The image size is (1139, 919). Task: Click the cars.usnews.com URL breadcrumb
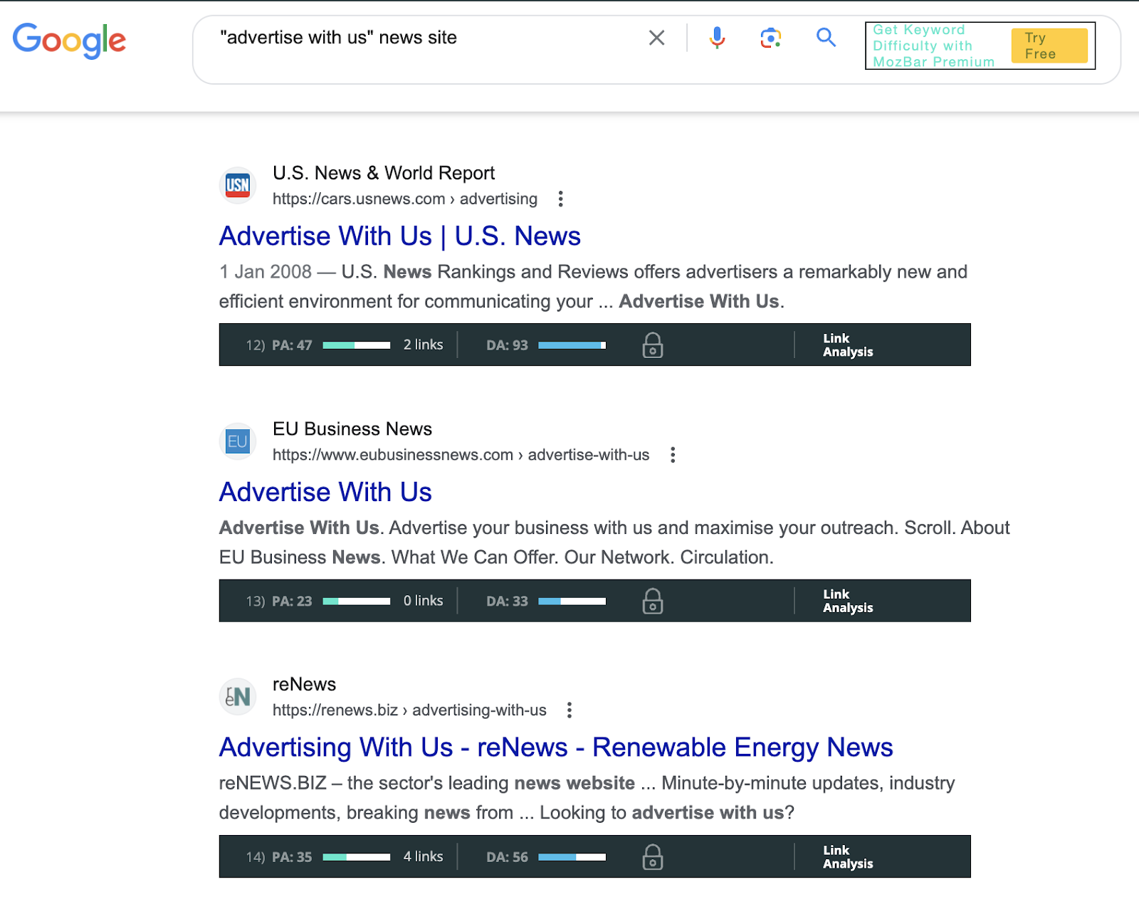coord(405,199)
